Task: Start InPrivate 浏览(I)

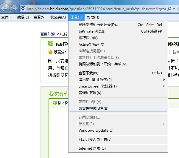Action: tap(118, 31)
